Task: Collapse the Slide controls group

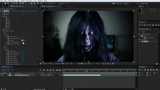Action: tap(5, 49)
